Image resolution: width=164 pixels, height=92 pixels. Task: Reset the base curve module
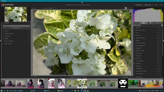point(159,59)
